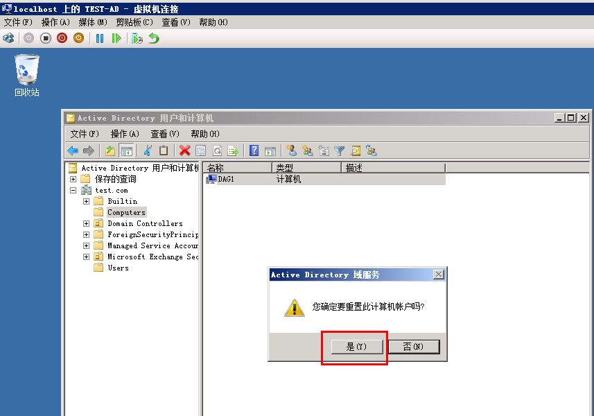The width and height of the screenshot is (594, 416).
Task: Open the VM connection 查看(V) menu
Action: coord(176,22)
